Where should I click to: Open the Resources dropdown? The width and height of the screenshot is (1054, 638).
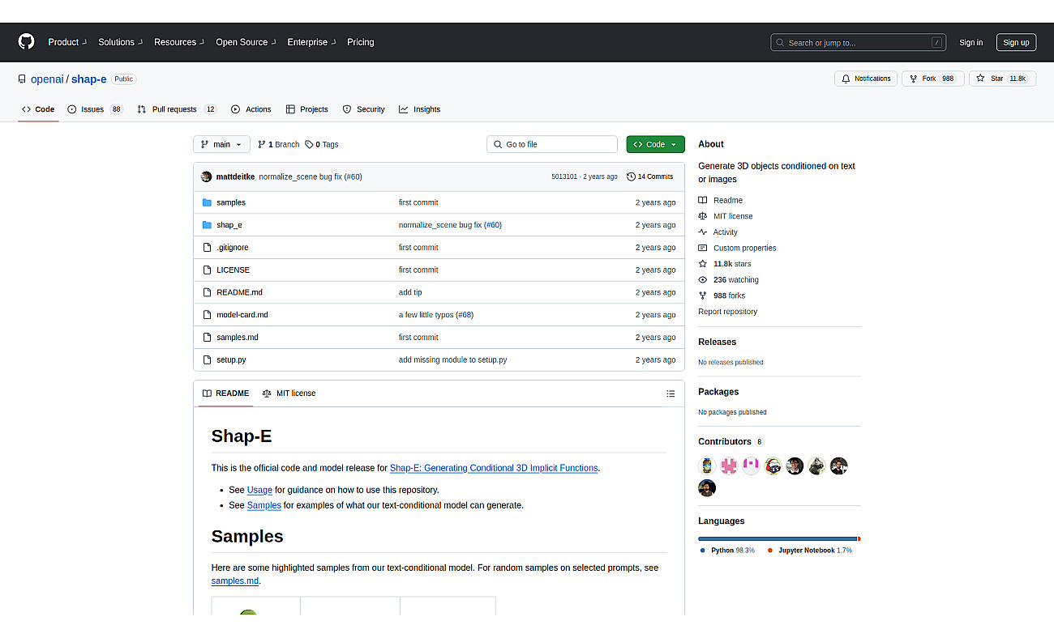[x=178, y=42]
